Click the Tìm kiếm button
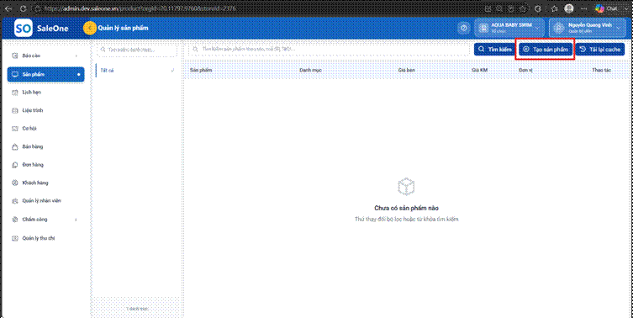 click(495, 50)
